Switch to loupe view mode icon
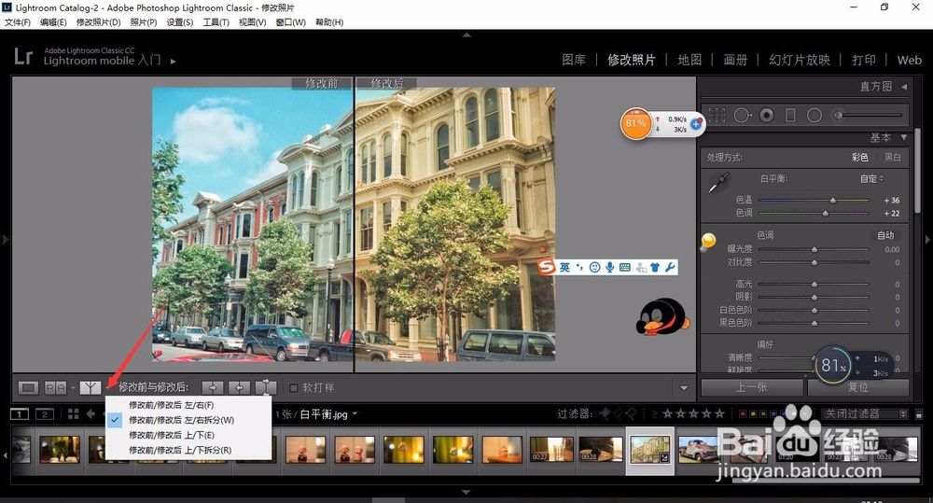Viewport: 933px width, 503px height. tap(28, 388)
